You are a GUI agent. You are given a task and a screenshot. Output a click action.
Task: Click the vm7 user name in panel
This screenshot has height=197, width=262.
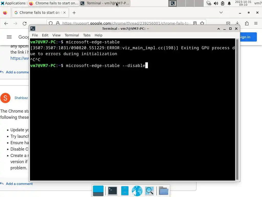258,3
